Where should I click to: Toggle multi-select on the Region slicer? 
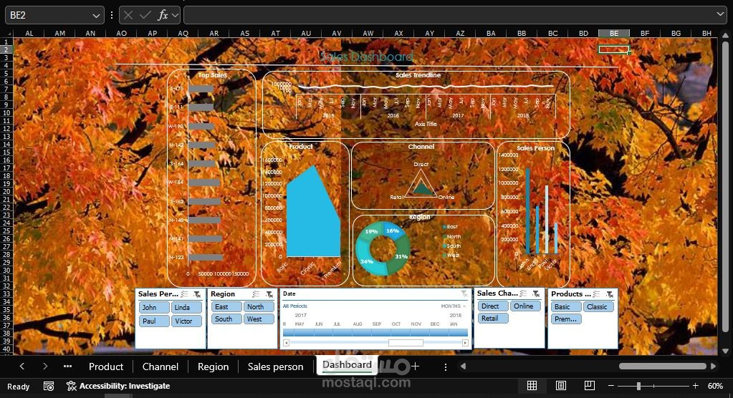point(256,293)
